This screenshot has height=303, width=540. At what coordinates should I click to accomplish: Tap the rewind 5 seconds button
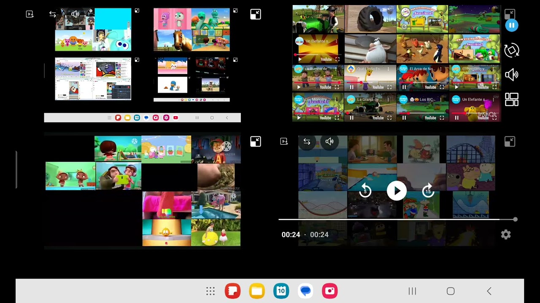pos(365,191)
